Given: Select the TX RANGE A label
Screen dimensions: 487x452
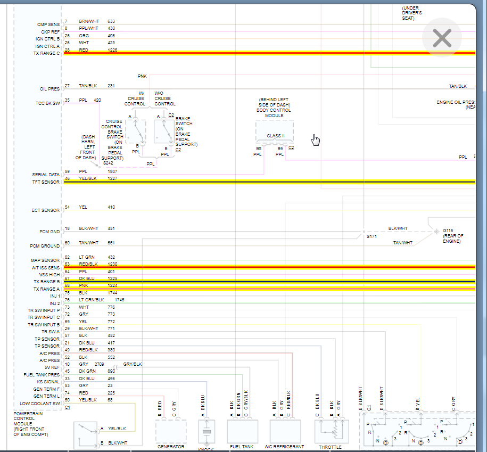Looking at the screenshot, I should coord(47,289).
